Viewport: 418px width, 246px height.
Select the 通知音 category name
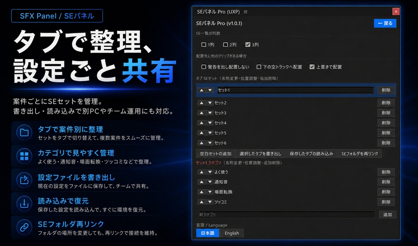pos(221,182)
